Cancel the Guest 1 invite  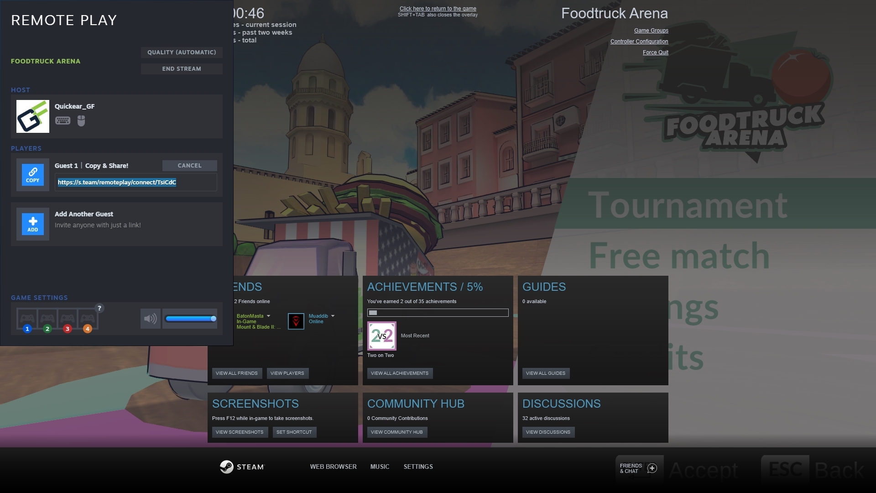click(190, 166)
